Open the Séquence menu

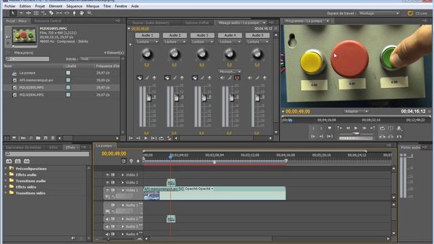(74, 6)
